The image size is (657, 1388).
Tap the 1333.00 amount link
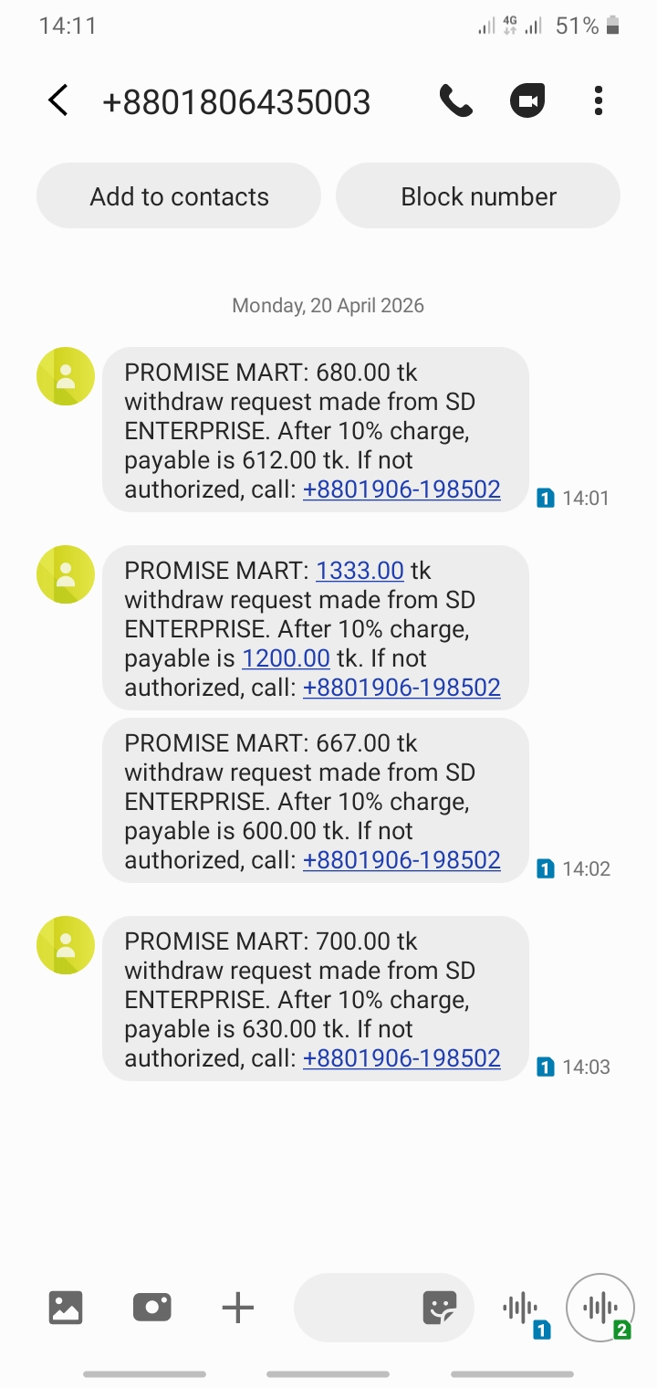click(360, 571)
